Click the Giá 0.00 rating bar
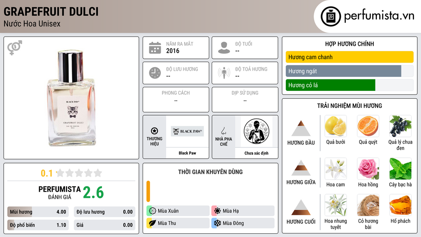This screenshot has width=421, height=237. click(x=104, y=225)
